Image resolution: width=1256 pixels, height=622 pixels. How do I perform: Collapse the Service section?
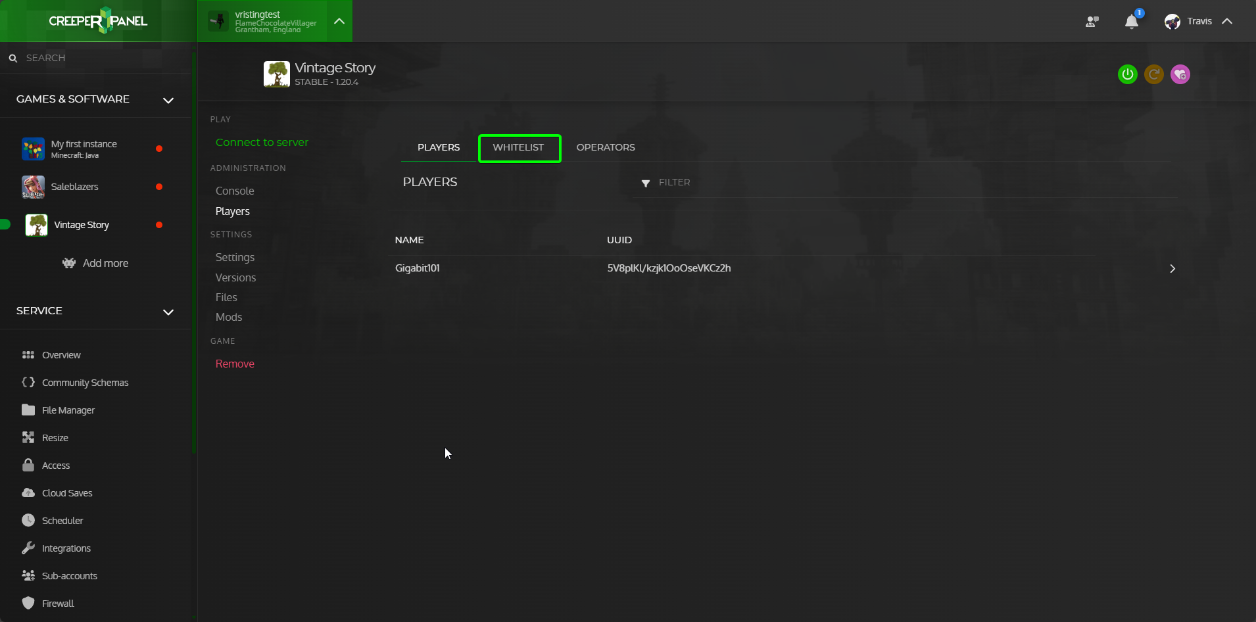point(168,312)
